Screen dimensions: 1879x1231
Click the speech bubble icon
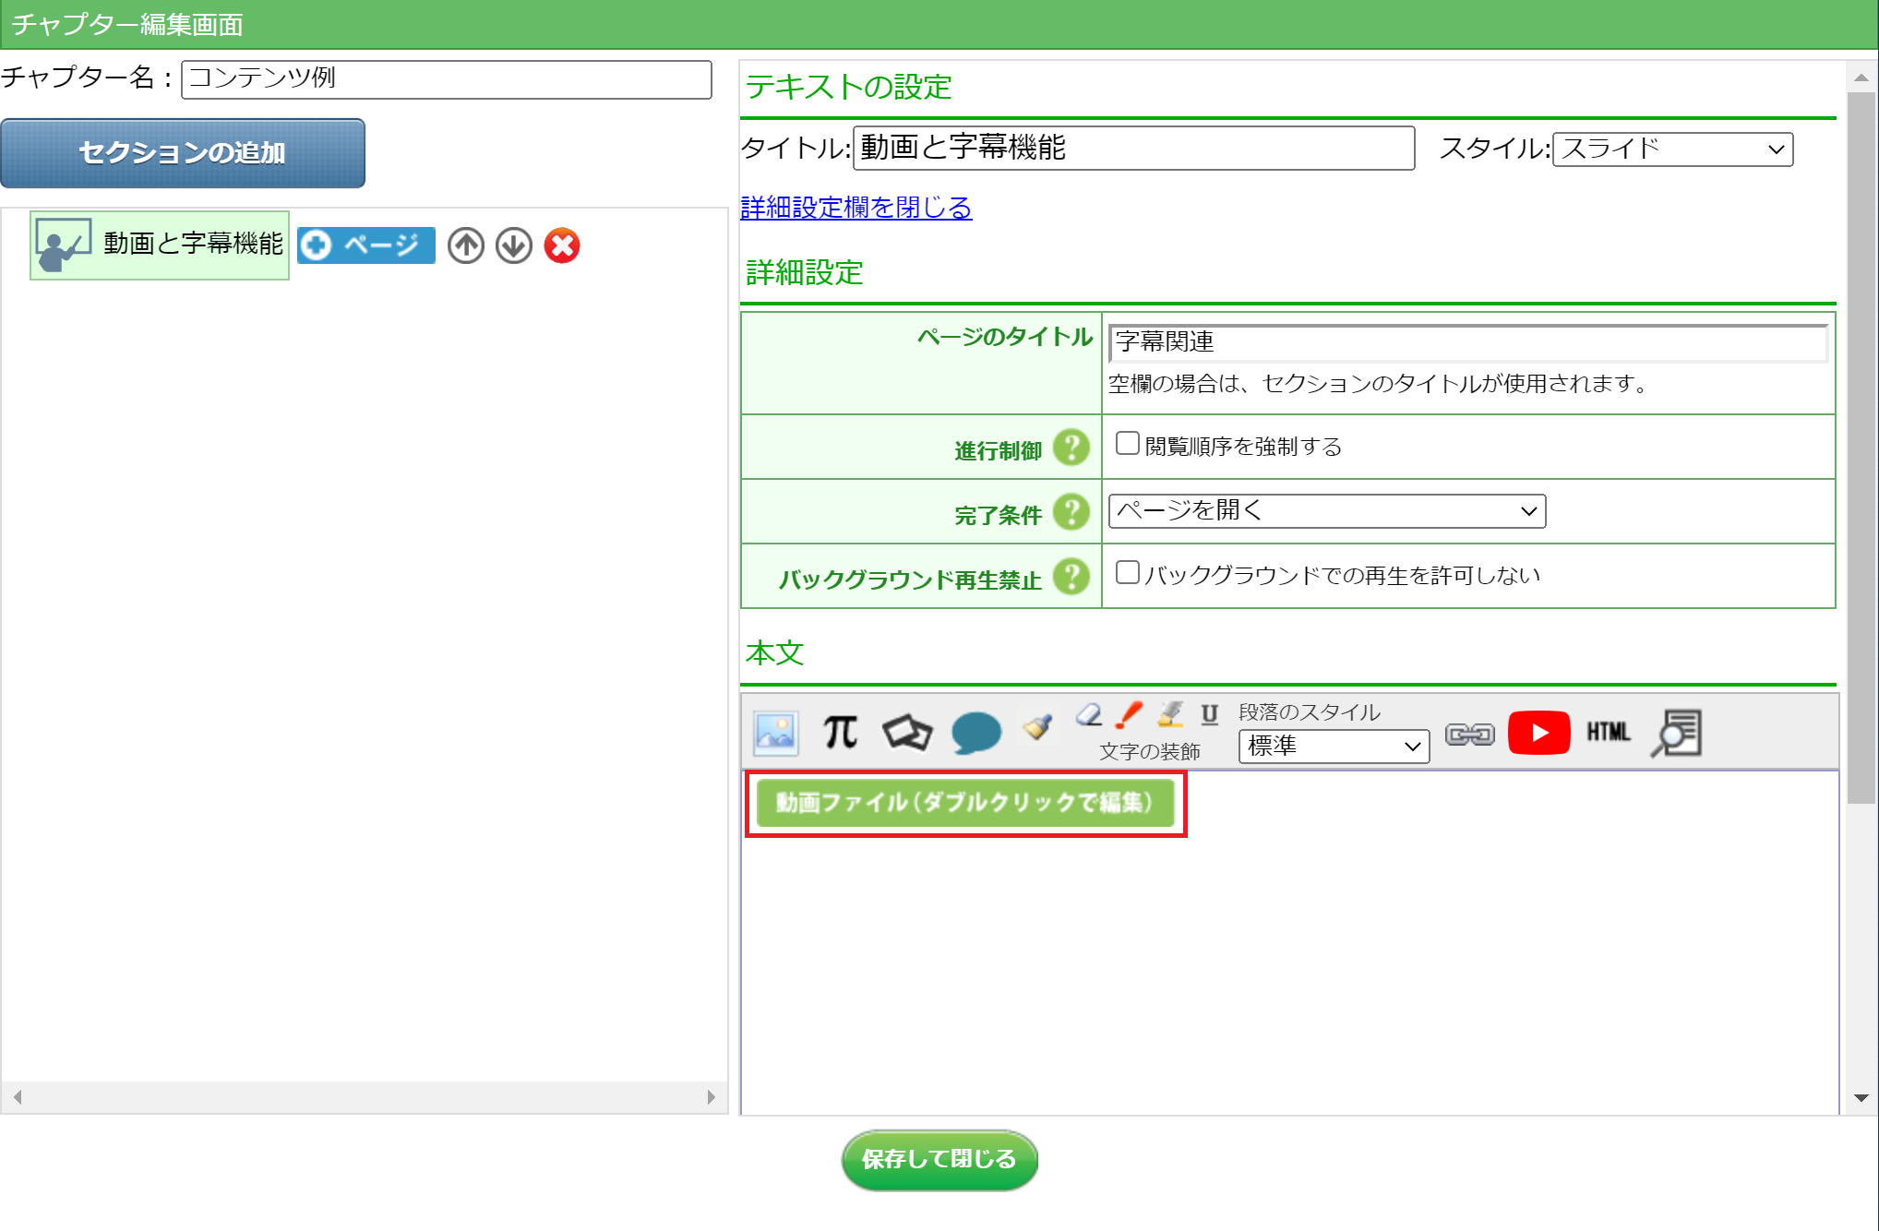975,733
